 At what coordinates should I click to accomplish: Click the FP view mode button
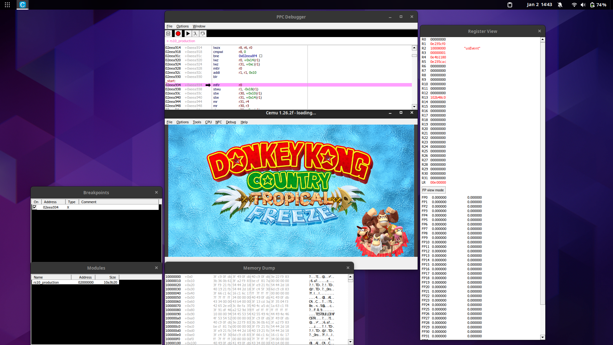click(x=433, y=190)
